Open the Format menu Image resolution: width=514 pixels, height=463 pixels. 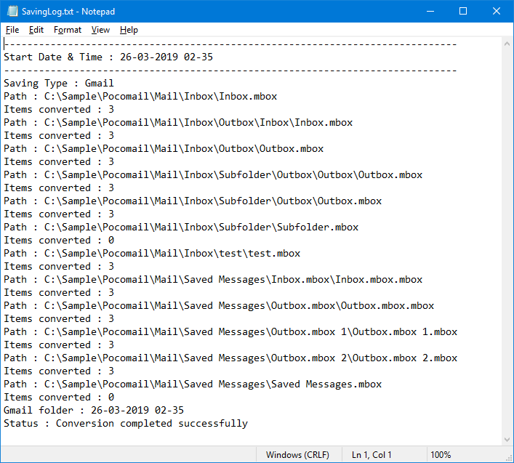[x=68, y=30]
